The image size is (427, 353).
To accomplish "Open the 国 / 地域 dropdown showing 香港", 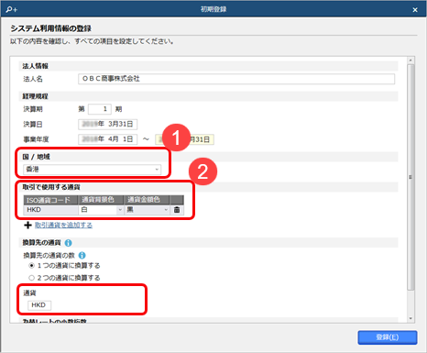I will [92, 170].
